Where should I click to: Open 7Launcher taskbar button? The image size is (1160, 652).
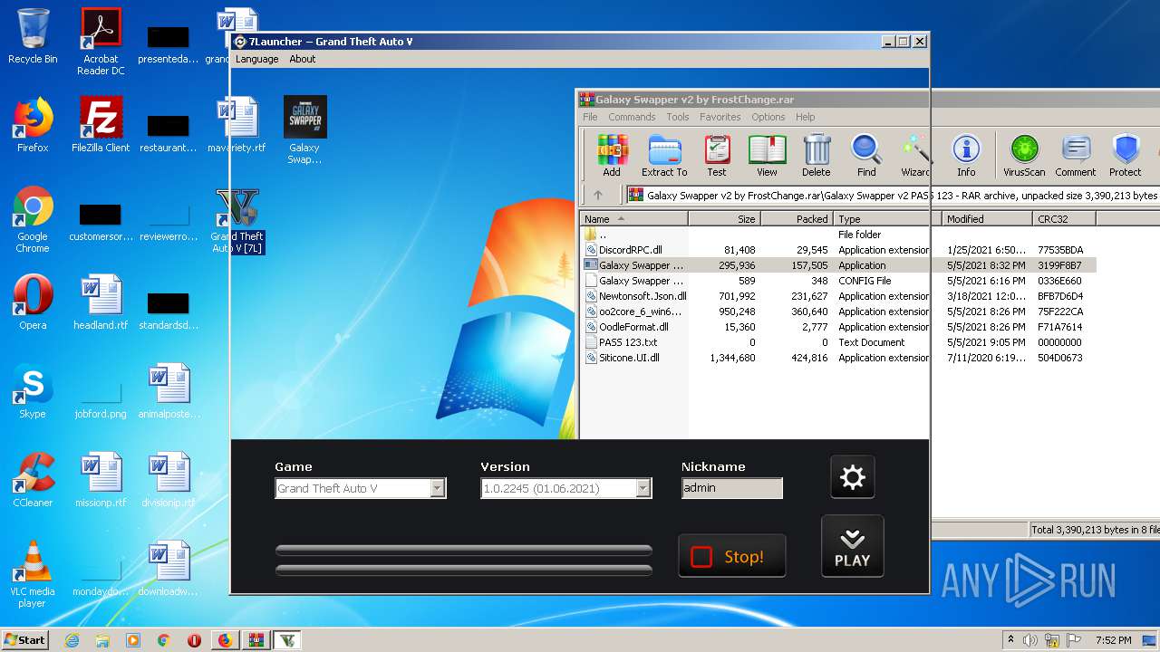coord(287,640)
